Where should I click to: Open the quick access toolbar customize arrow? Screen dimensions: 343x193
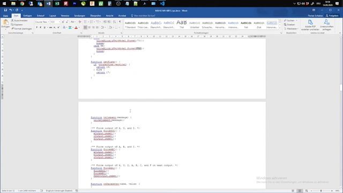[x=22, y=10]
